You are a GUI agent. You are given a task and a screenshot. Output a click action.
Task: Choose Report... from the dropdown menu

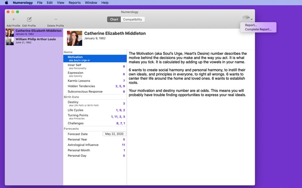tap(251, 25)
